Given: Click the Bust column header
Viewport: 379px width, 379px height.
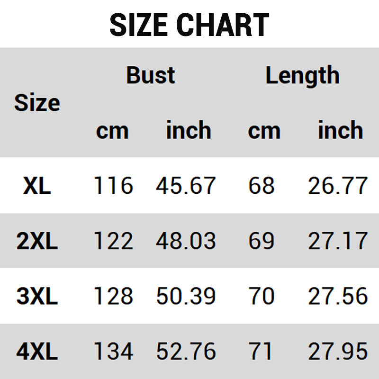Looking at the screenshot, I should [150, 75].
